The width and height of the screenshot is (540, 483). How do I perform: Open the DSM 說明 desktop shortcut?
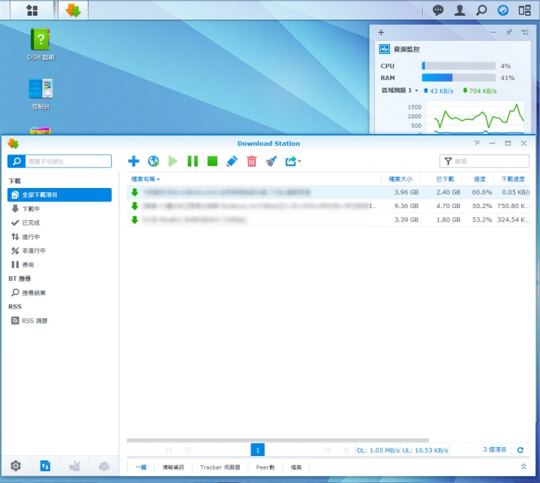[x=40, y=44]
